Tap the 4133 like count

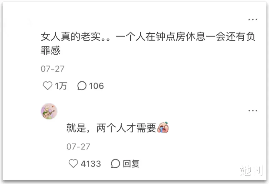tap(91, 164)
